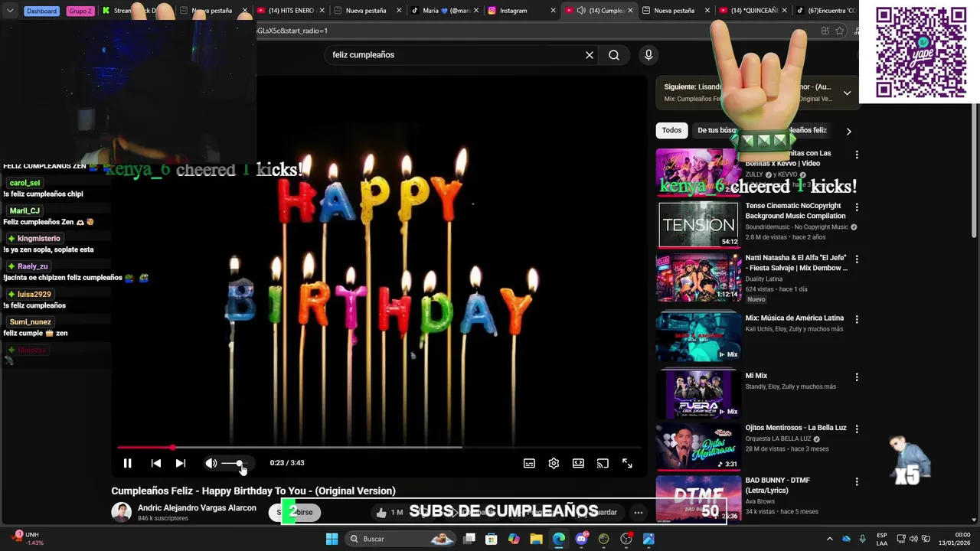This screenshot has height=551, width=980.
Task: Start voice search with microphone
Action: pyautogui.click(x=648, y=55)
